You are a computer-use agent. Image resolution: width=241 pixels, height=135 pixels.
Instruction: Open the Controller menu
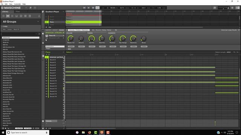[x=17, y=4]
